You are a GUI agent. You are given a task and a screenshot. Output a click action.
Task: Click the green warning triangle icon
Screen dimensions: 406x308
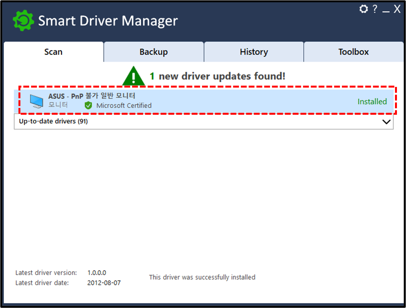pyautogui.click(x=133, y=76)
